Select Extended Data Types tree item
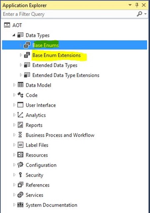The width and height of the screenshot is (150, 213). tap(55, 65)
